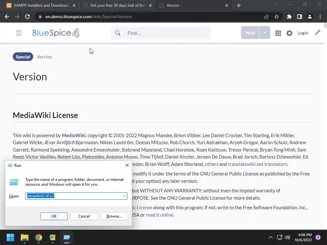Close the 'Get your free 30 days trial' tab

pos(150,5)
